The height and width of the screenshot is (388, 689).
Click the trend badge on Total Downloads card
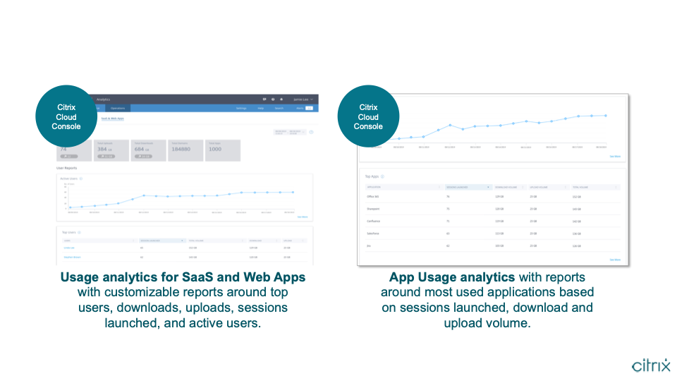coord(143,157)
